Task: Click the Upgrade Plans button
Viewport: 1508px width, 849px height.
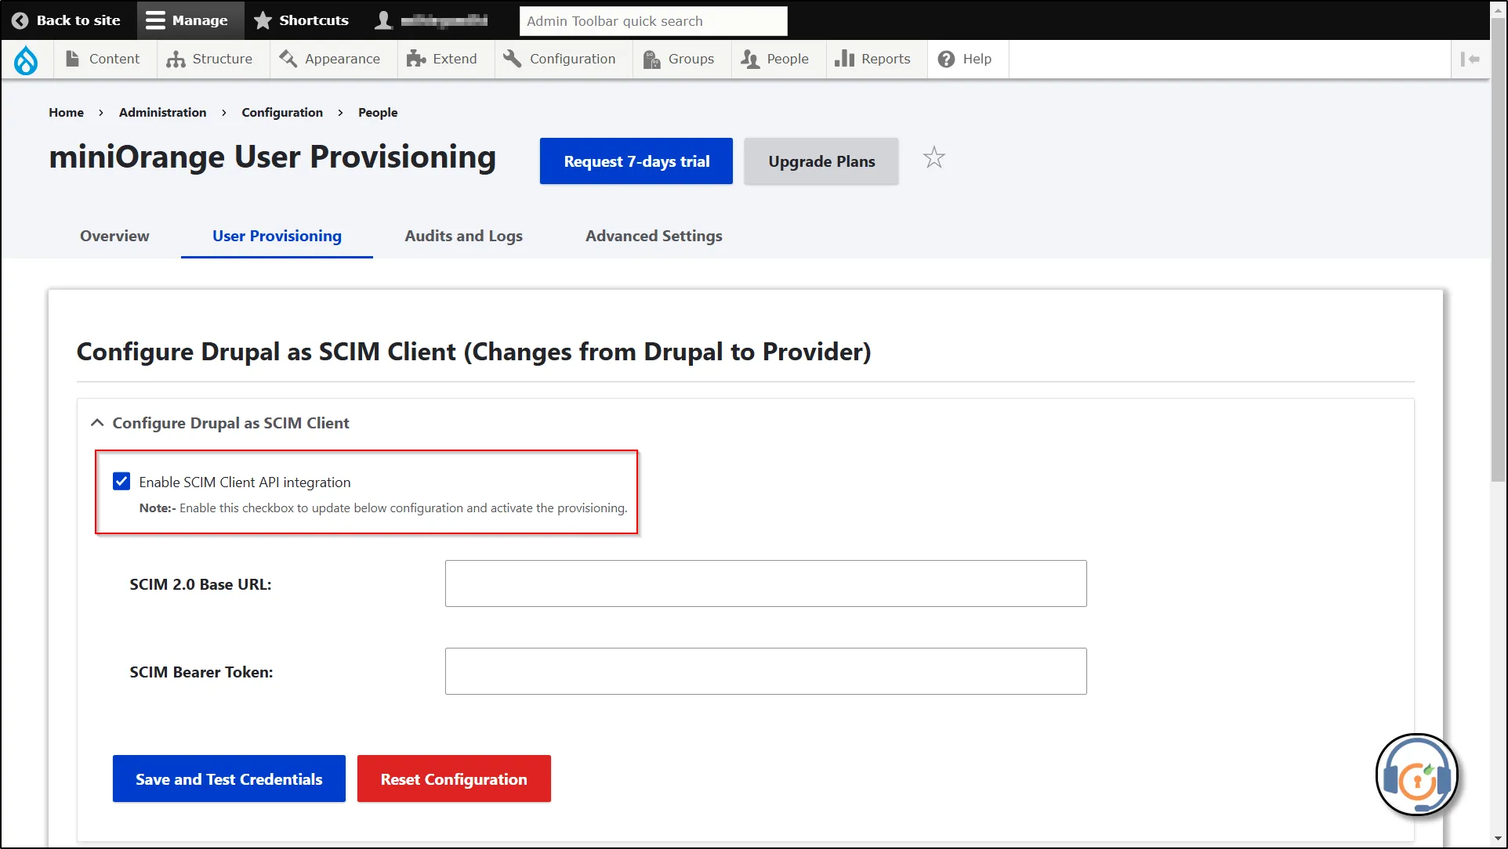Action: [x=821, y=161]
